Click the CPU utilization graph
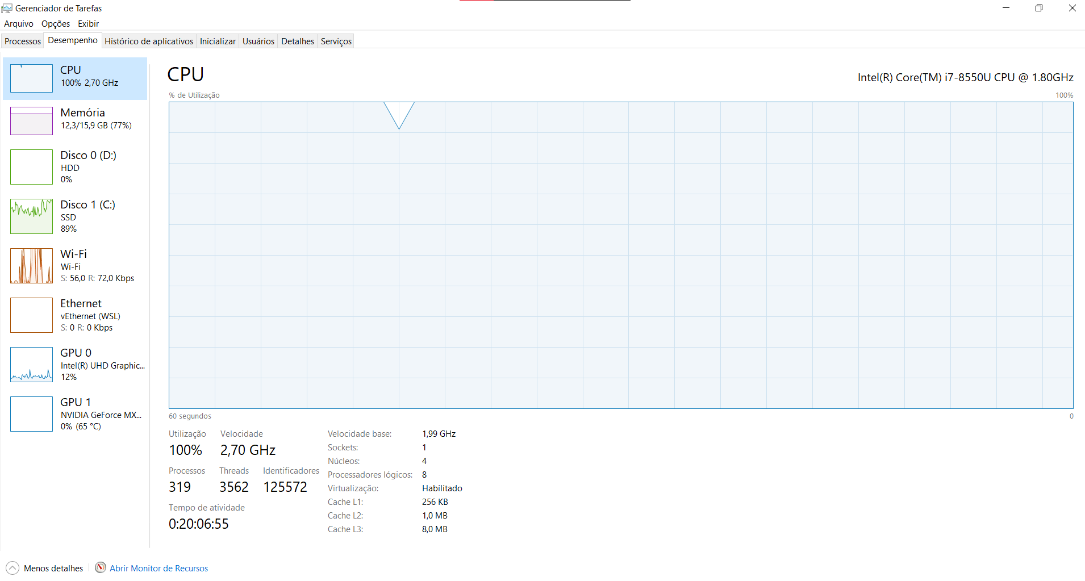 point(621,255)
